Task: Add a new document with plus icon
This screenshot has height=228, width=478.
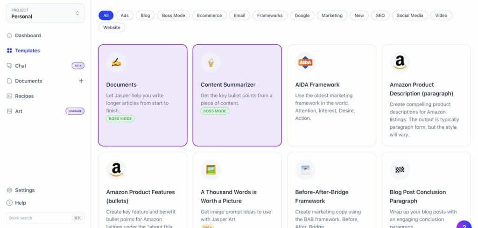Action: 81,81
